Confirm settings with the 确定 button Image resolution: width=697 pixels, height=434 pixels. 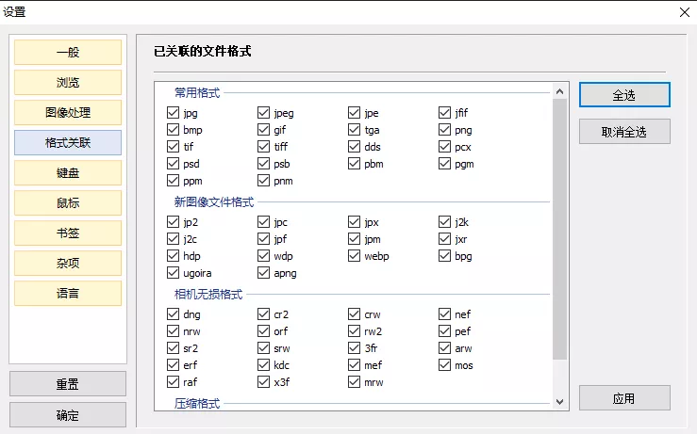pyautogui.click(x=68, y=415)
